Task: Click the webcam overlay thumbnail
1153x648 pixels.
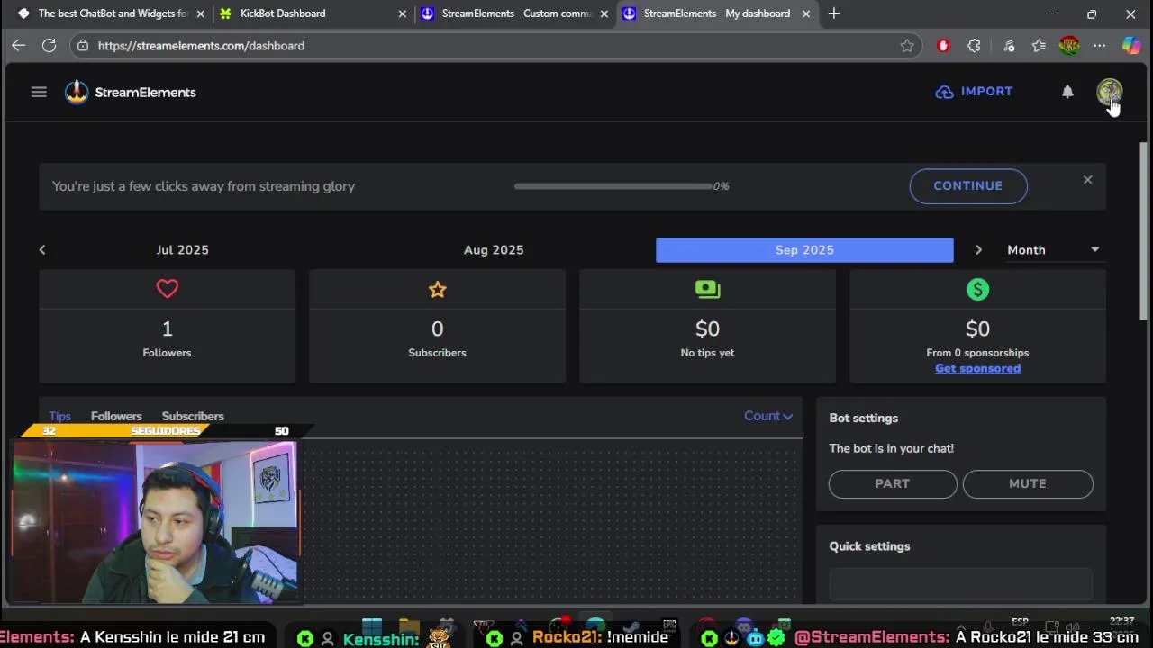Action: 156,520
